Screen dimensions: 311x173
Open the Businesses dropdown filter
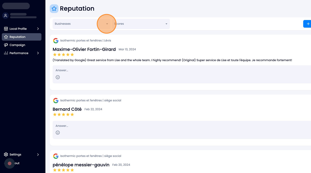point(82,24)
